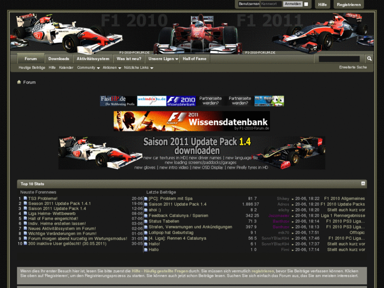Open the F1 2011 Wissensdatenbank large banner
The width and height of the screenshot is (384, 288).
point(192,121)
